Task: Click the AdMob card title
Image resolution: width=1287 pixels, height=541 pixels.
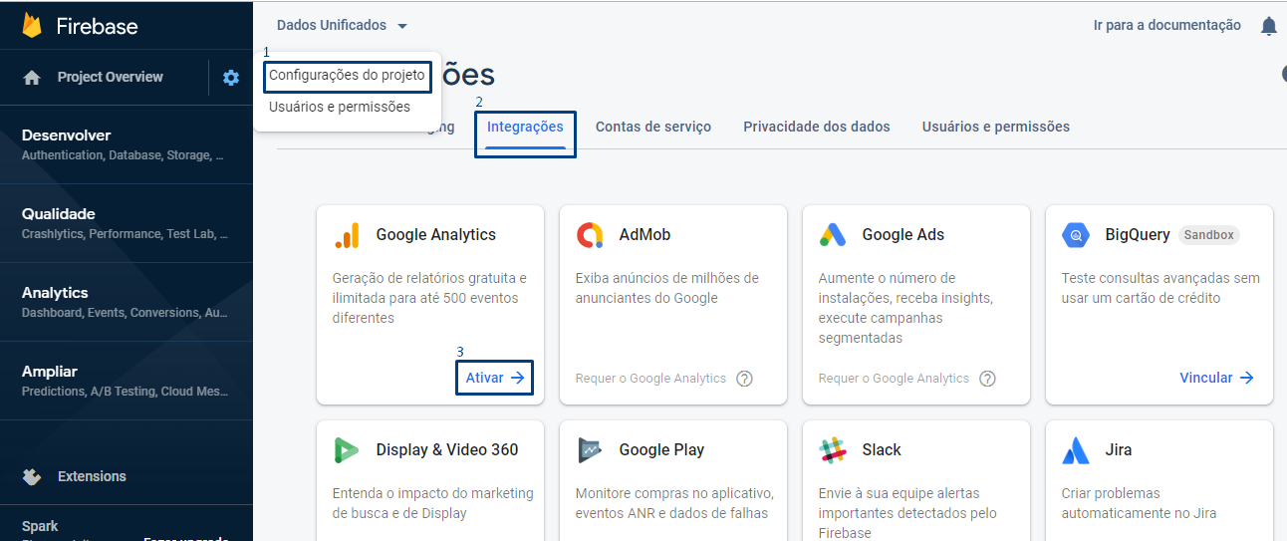Action: pyautogui.click(x=644, y=235)
